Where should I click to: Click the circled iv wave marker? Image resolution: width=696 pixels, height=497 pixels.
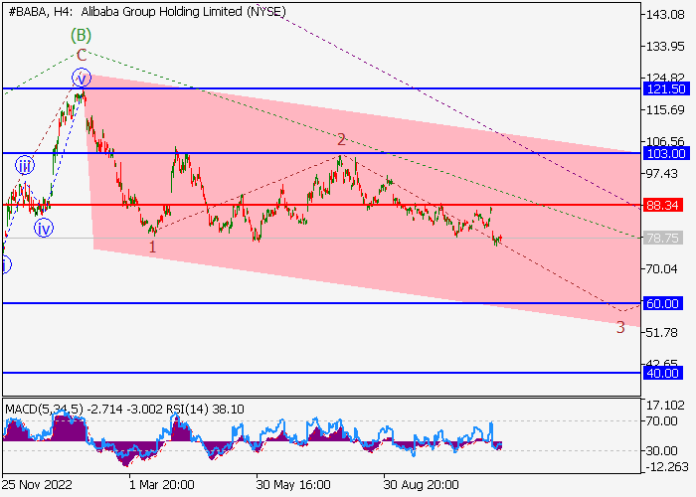[44, 228]
